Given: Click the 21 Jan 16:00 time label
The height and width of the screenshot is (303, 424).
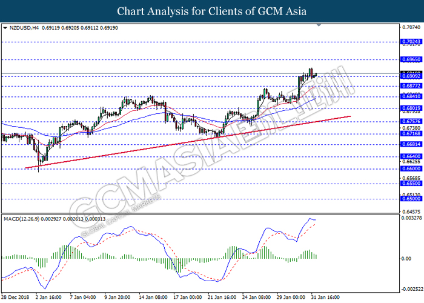Looking at the screenshot, I should [x=222, y=298].
